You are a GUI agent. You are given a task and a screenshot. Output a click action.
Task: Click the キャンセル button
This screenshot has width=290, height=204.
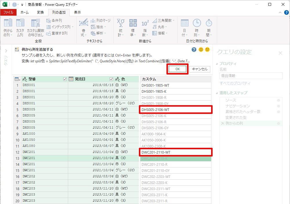coord(200,69)
